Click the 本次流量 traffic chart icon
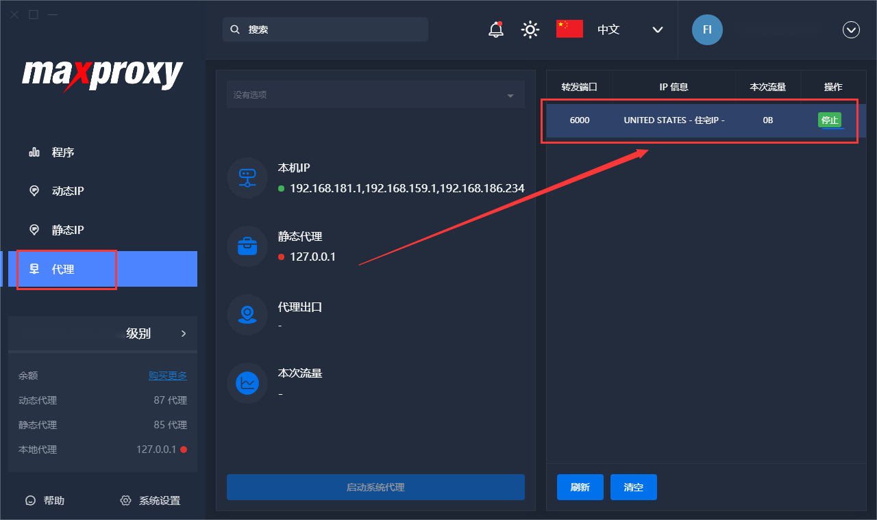The image size is (877, 520). tap(247, 383)
